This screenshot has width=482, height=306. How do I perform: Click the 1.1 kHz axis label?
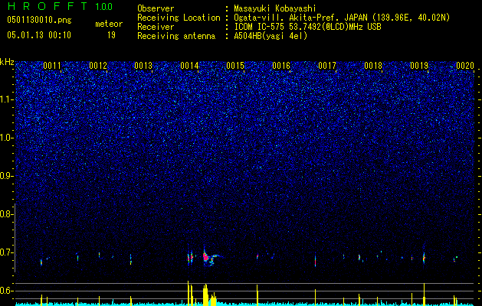tap(5, 99)
